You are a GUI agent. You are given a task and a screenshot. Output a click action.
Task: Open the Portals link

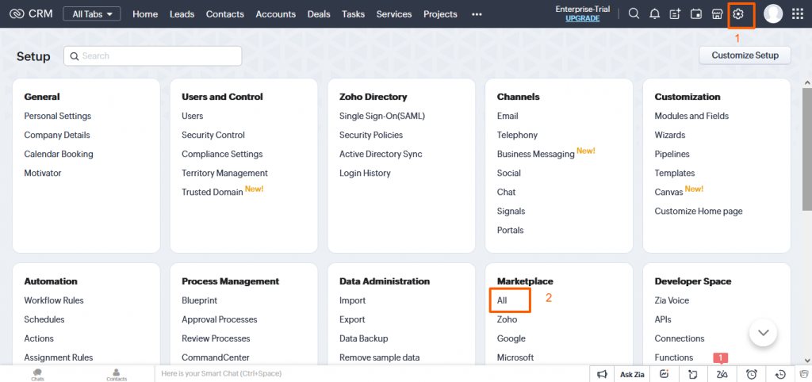(510, 230)
